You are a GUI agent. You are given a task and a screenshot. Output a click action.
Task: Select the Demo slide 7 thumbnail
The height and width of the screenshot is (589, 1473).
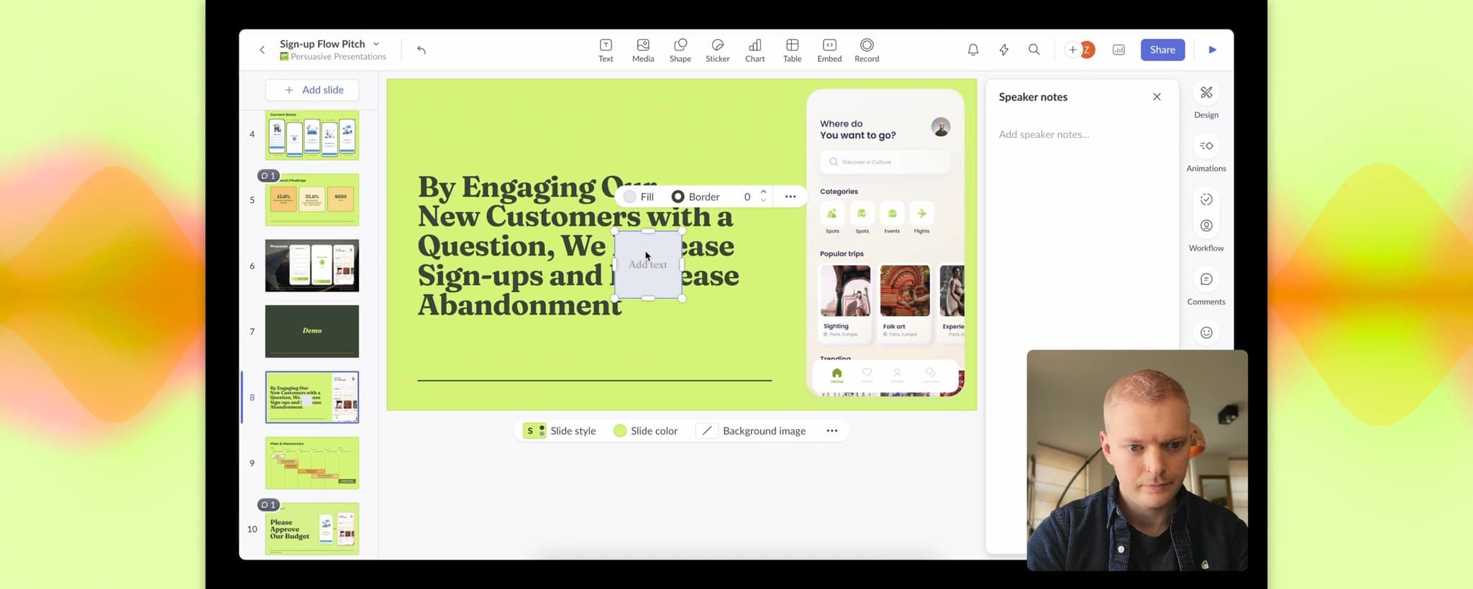312,331
